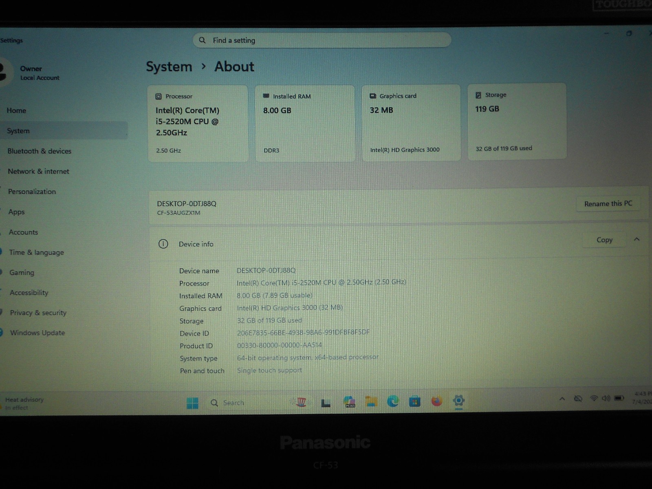Click the Settings gear in the taskbar

coord(458,401)
